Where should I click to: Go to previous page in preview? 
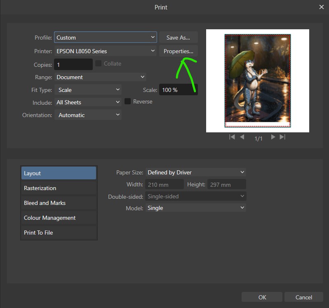click(x=242, y=137)
